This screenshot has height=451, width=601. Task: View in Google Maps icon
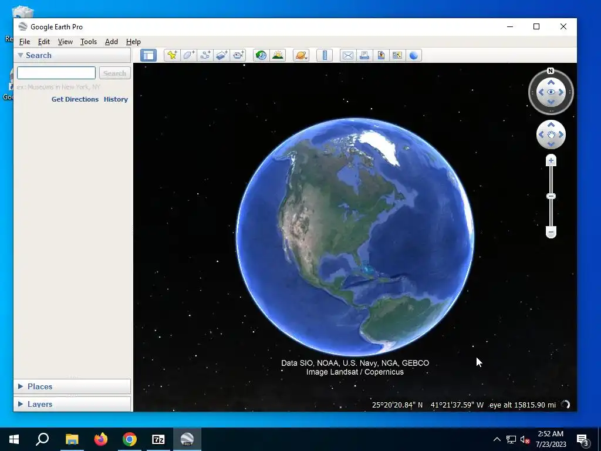397,55
